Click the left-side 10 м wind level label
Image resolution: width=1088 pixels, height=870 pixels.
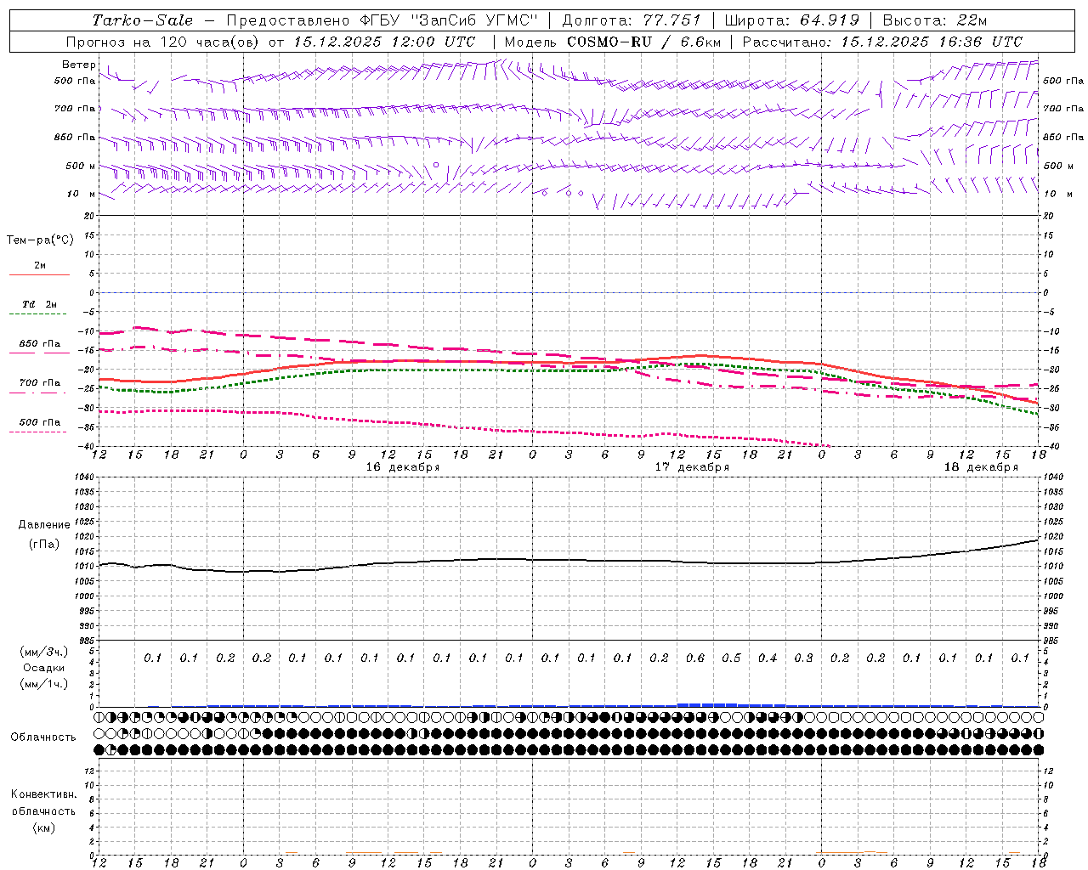click(x=82, y=194)
